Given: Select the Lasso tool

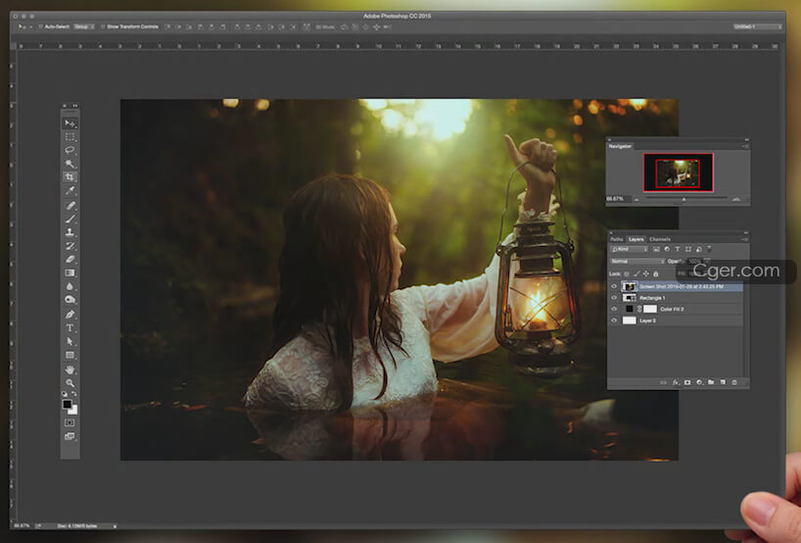Looking at the screenshot, I should (x=70, y=150).
